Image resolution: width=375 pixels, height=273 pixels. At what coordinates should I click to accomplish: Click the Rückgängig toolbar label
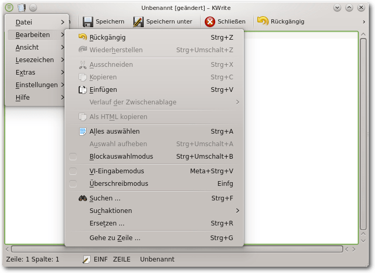coord(287,21)
